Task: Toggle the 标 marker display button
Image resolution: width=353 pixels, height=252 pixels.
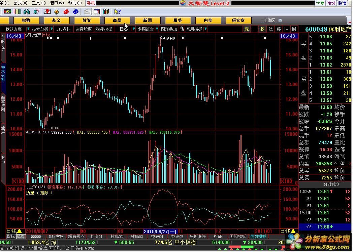Action: pos(247,29)
